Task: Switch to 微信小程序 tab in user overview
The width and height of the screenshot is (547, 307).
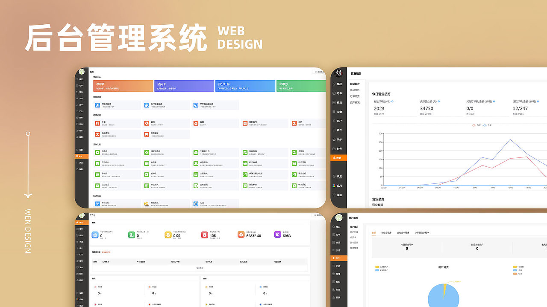Action: tap(387, 233)
